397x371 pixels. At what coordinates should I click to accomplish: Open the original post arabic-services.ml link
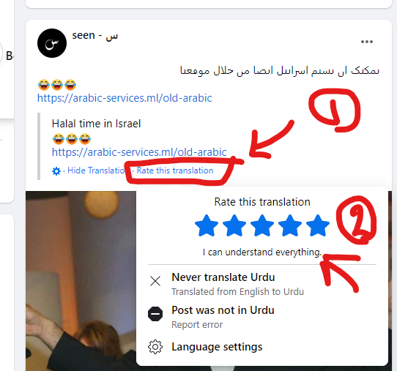point(125,98)
